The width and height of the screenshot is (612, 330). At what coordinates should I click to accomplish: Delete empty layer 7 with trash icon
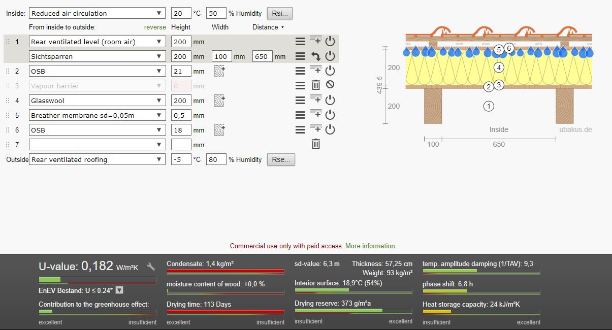(x=315, y=145)
